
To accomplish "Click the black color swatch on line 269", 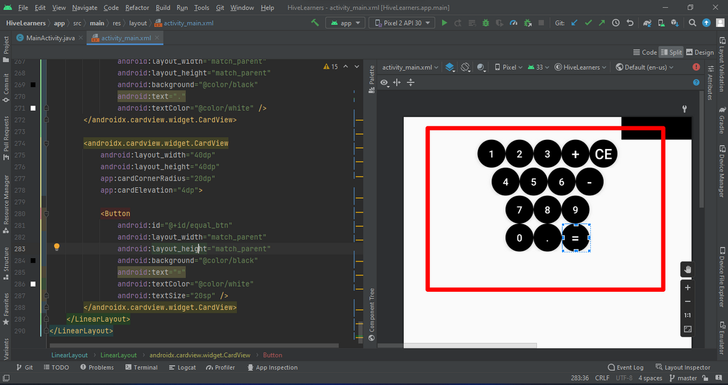I will tap(33, 85).
